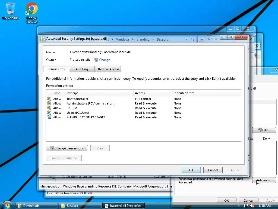Image resolution: width=278 pixels, height=209 pixels.
Task: Show hidden tray icons arrow
Action: [x=239, y=206]
